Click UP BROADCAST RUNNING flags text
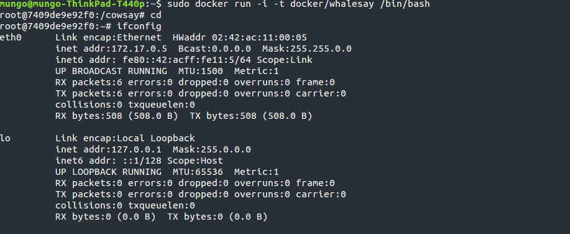Image resolution: width=570 pixels, height=234 pixels. (111, 72)
